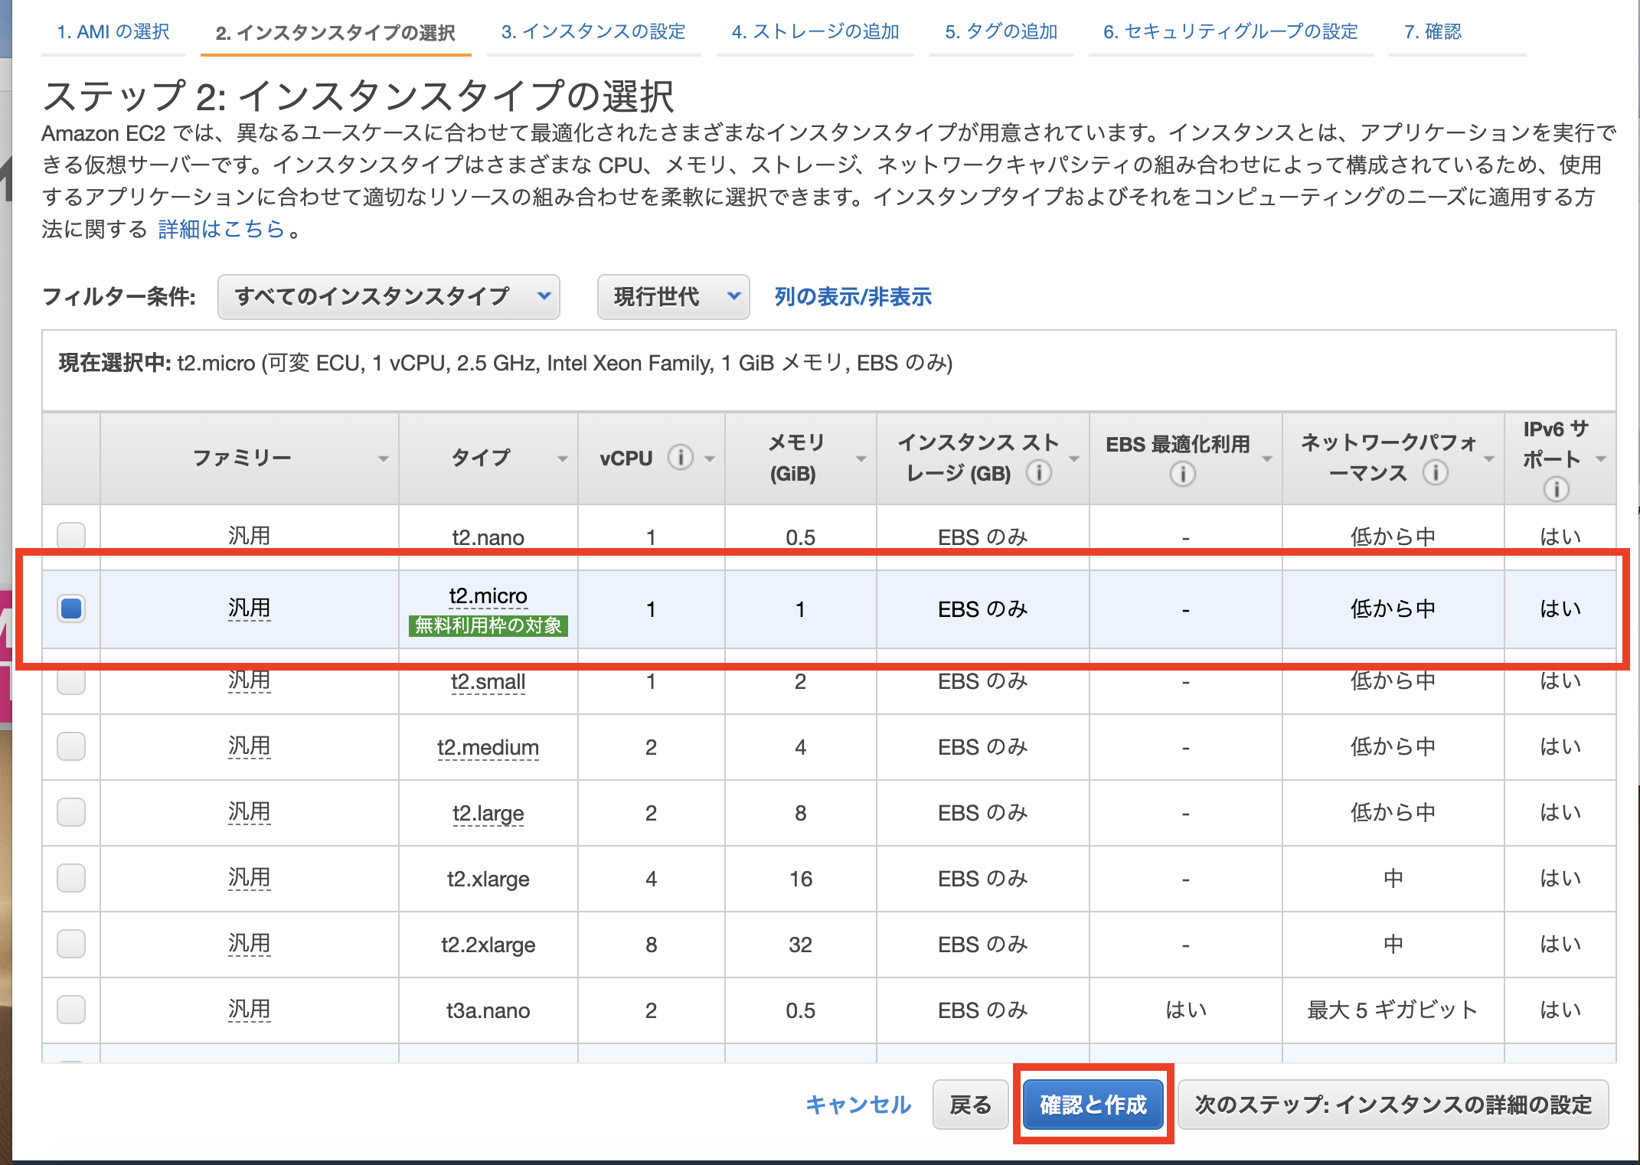Go to 1. AMI の選択 tab

tap(113, 32)
